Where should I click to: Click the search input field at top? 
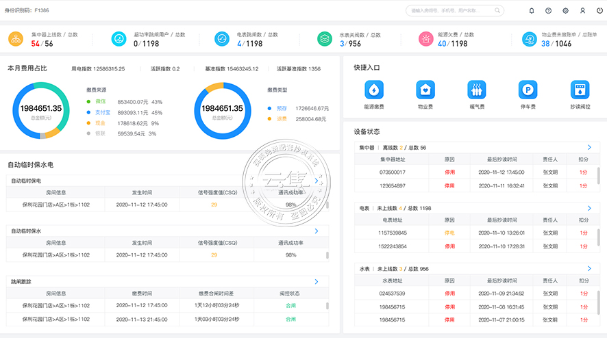coord(456,11)
